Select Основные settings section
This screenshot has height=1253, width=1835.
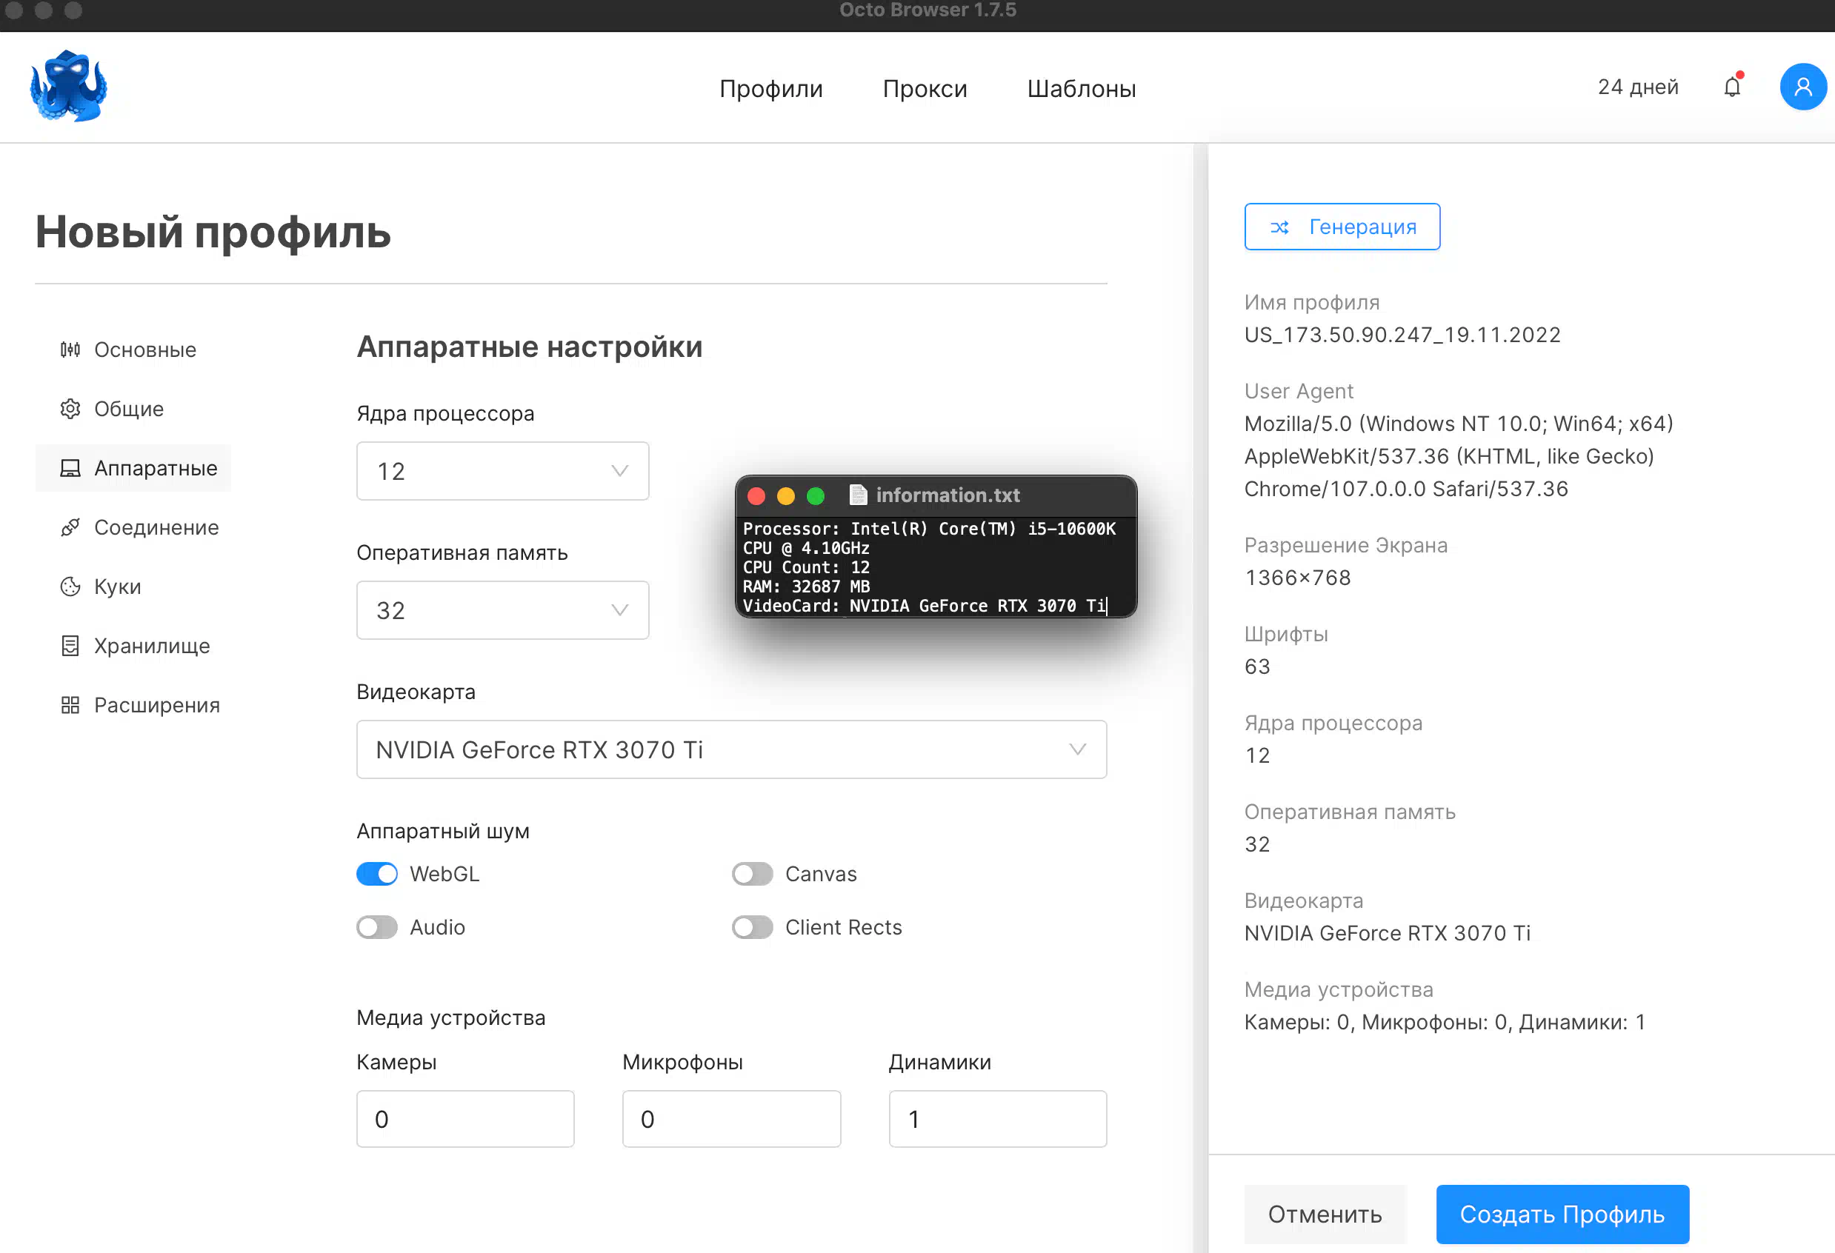click(x=133, y=349)
